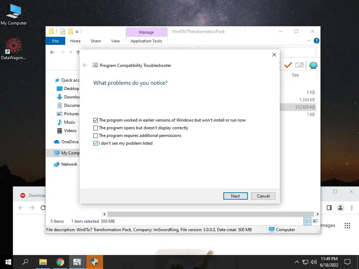This screenshot has width=359, height=269.
Task: Switch to details view layout icon
Action: point(307,221)
